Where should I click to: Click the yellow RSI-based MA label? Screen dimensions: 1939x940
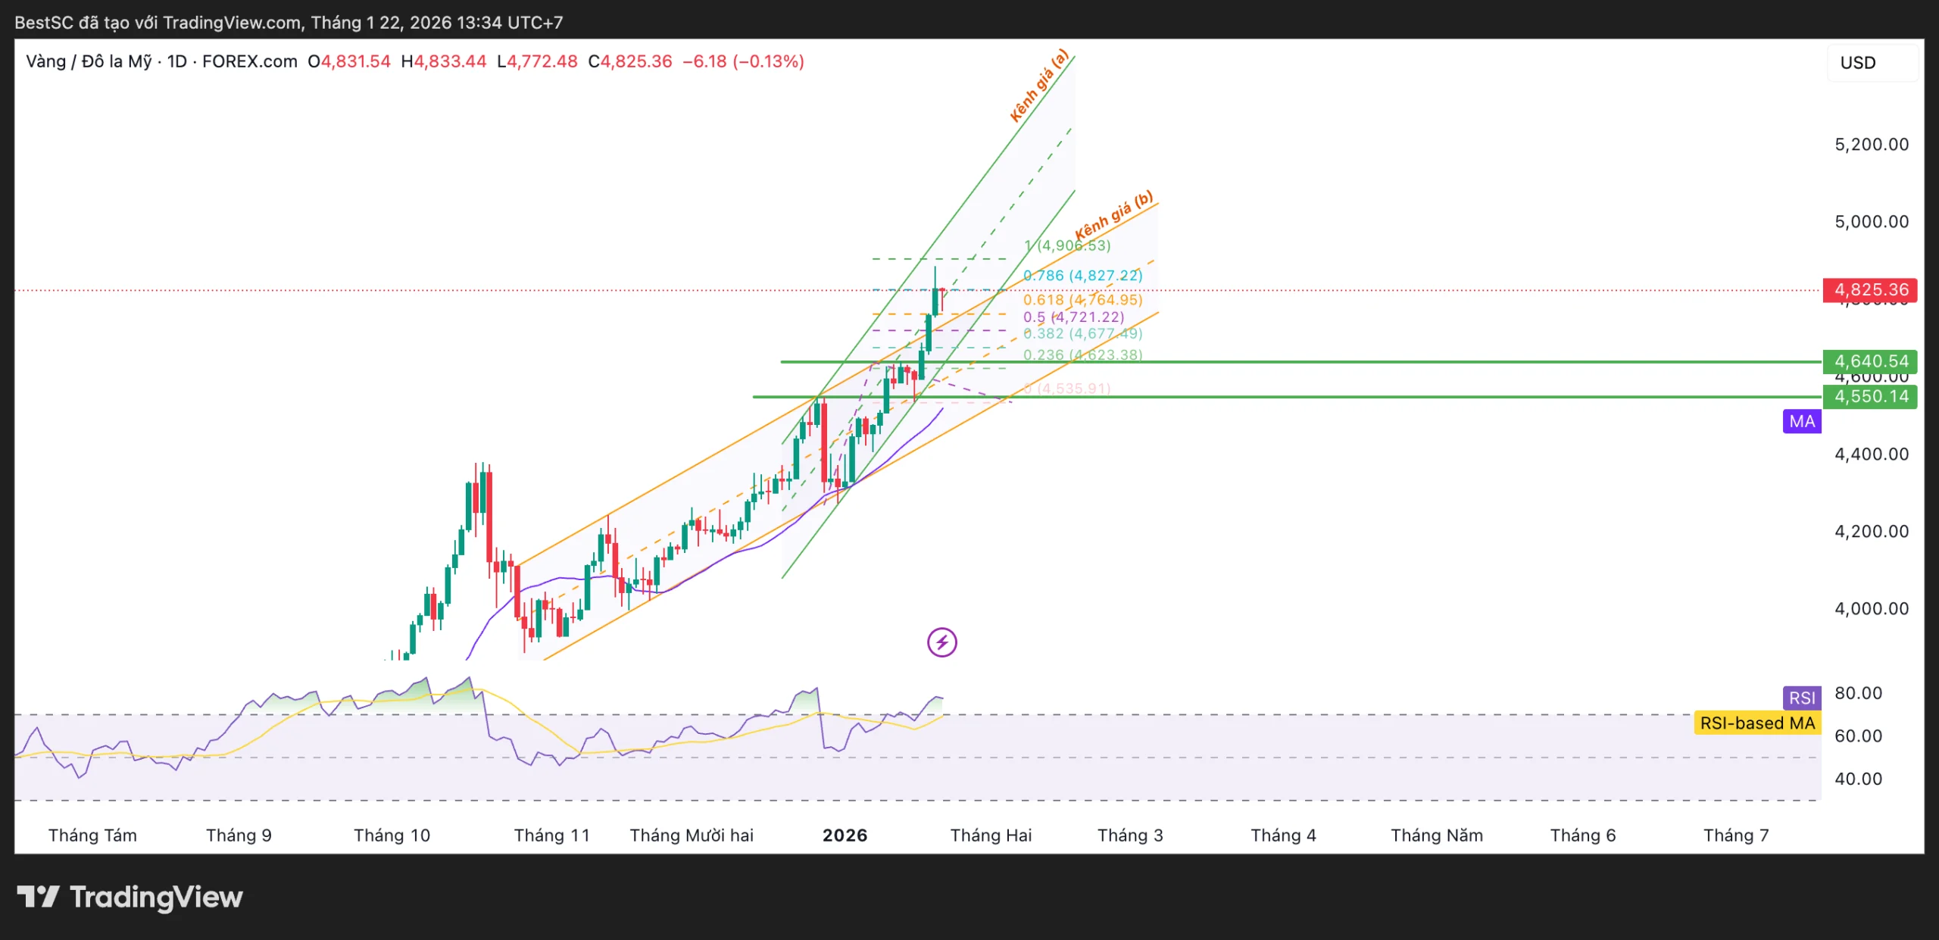[1756, 723]
